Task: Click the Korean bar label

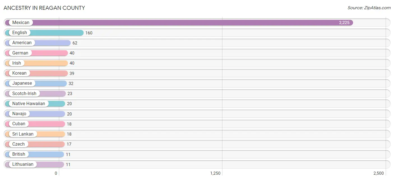Action: [x=19, y=73]
